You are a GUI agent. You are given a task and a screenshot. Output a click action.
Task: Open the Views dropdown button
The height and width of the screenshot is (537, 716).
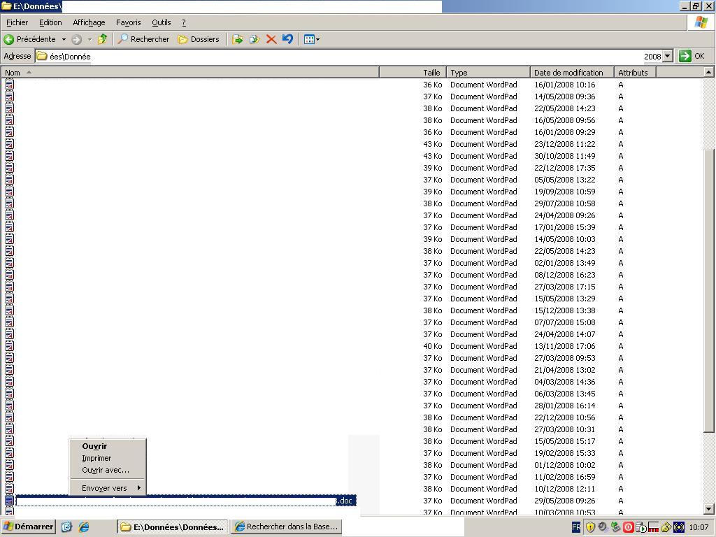click(312, 39)
